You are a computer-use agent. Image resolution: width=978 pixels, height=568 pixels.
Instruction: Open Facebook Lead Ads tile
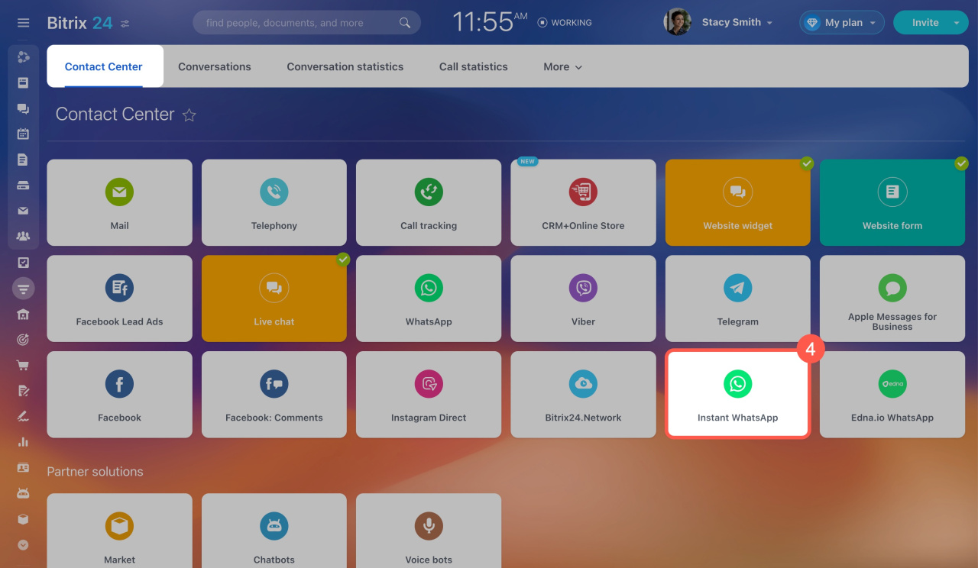(119, 299)
